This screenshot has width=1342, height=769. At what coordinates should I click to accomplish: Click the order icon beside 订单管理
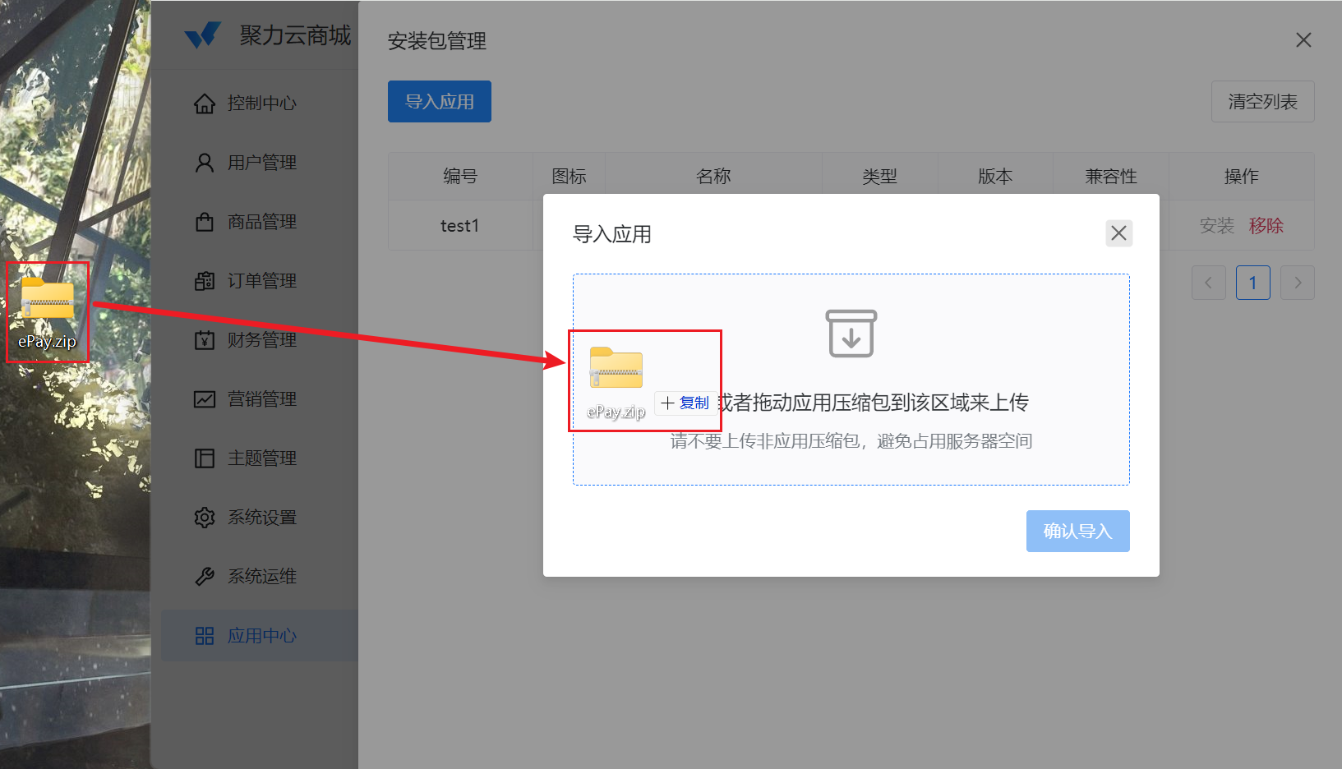point(205,281)
